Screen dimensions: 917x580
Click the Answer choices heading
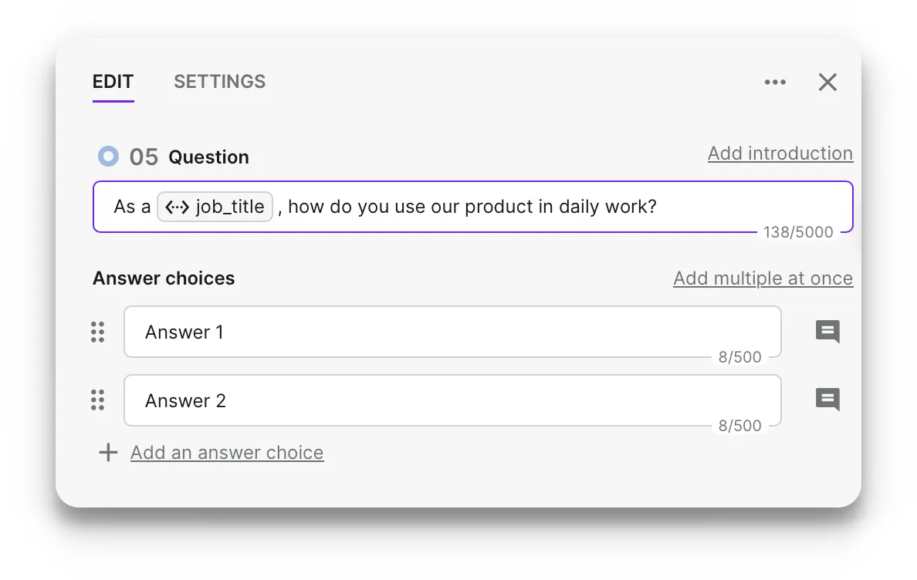(164, 278)
